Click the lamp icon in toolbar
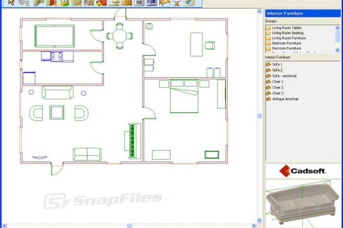Screen dimensions: 343x228 [177, 3]
